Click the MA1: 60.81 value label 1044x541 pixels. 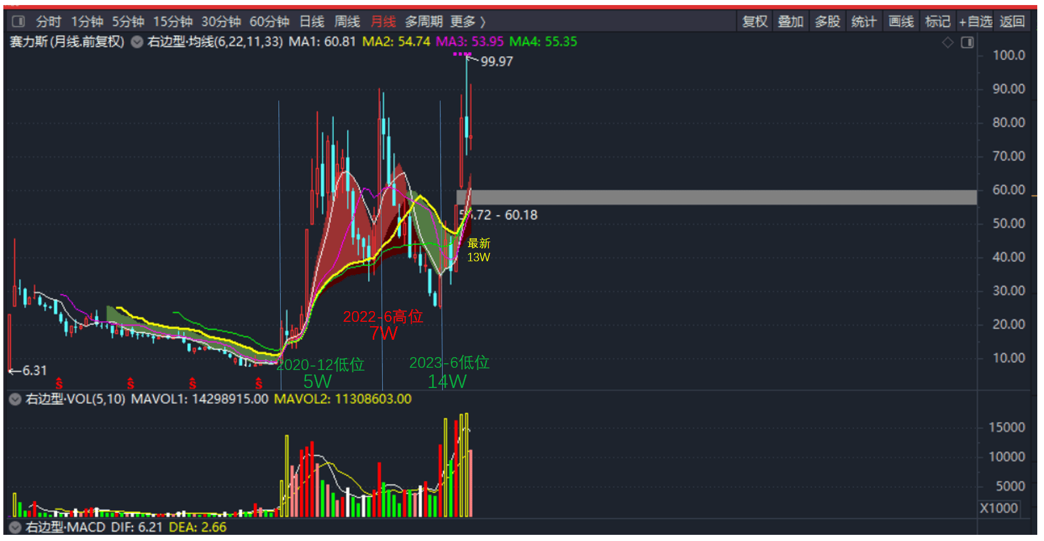[x=322, y=42]
